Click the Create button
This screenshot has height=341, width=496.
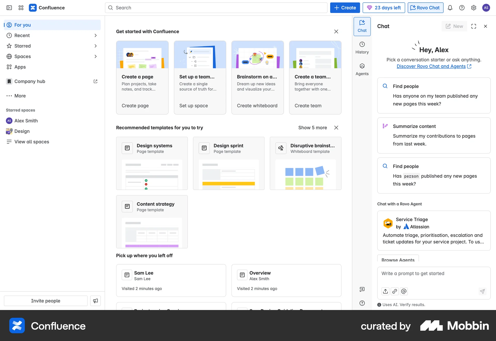[x=345, y=7]
